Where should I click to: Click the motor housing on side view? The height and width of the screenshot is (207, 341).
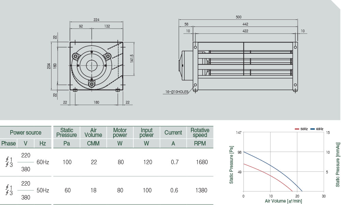(x=186, y=65)
